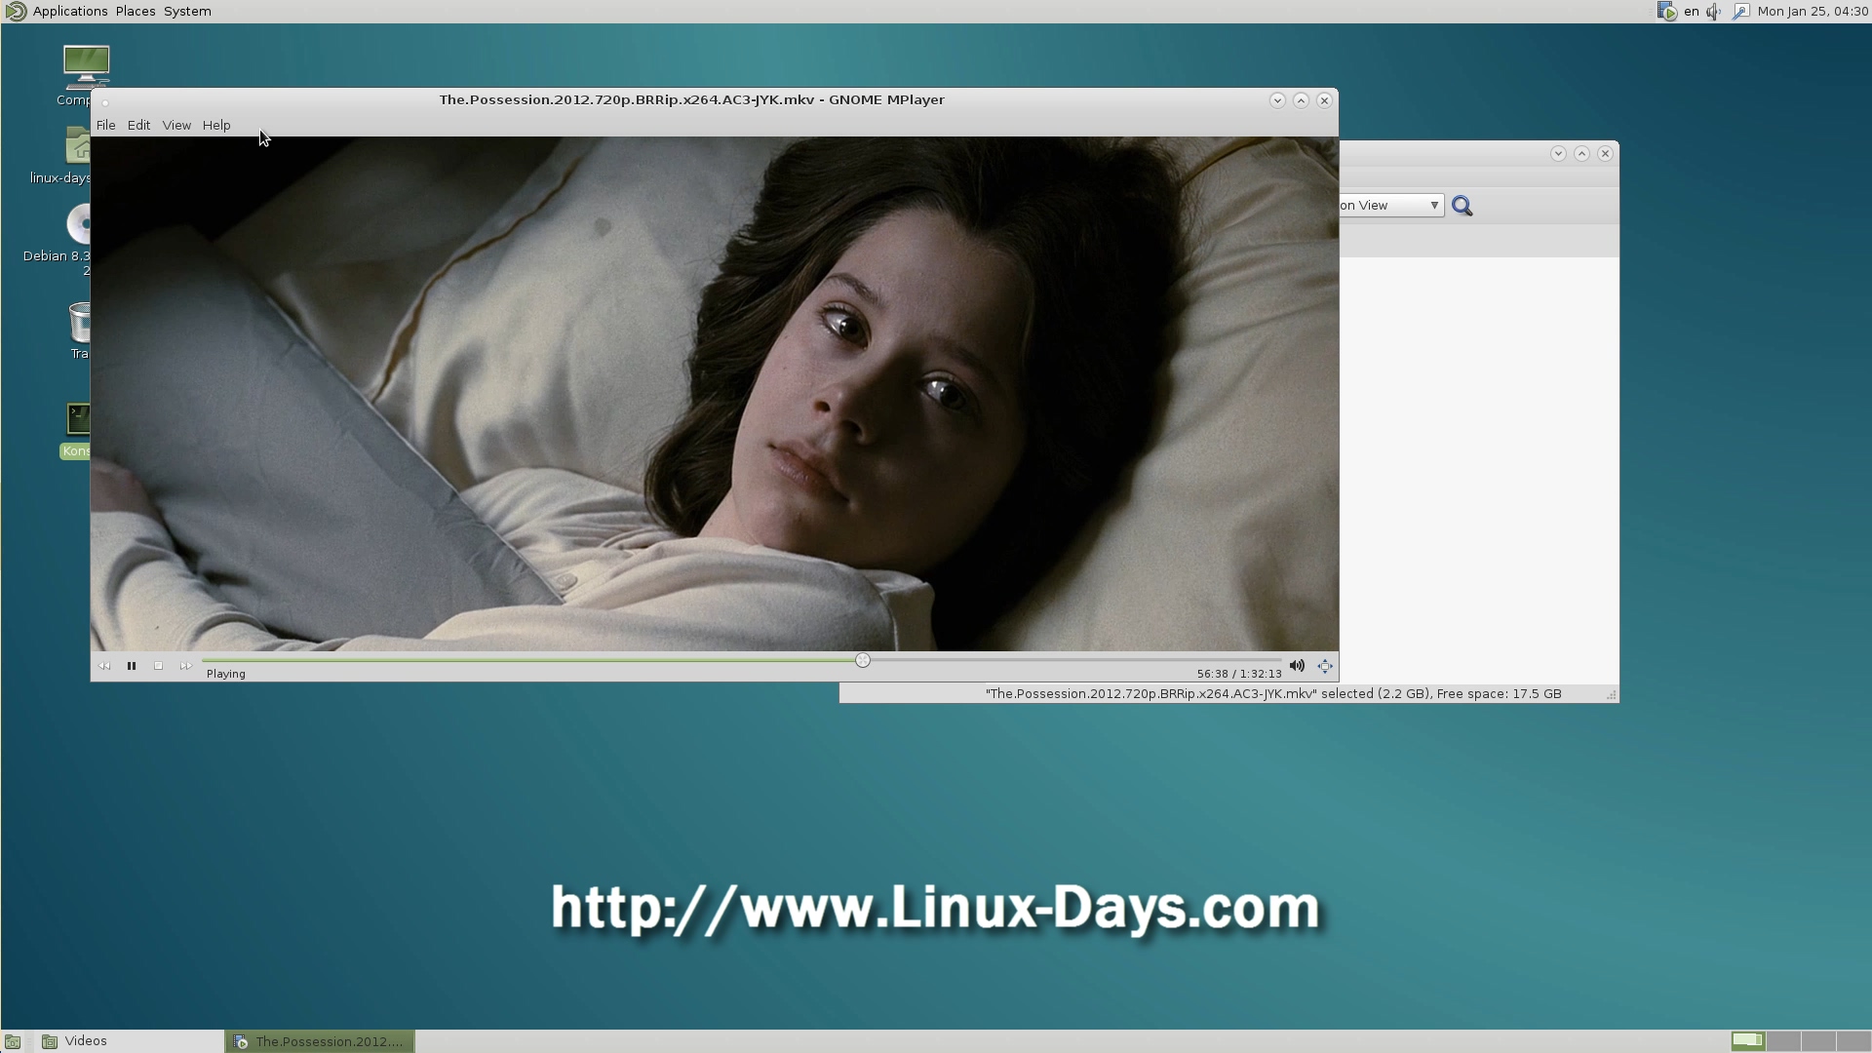Viewport: 1872px width, 1053px height.
Task: Toggle fullscreen in GNOME MPlayer
Action: (1325, 666)
